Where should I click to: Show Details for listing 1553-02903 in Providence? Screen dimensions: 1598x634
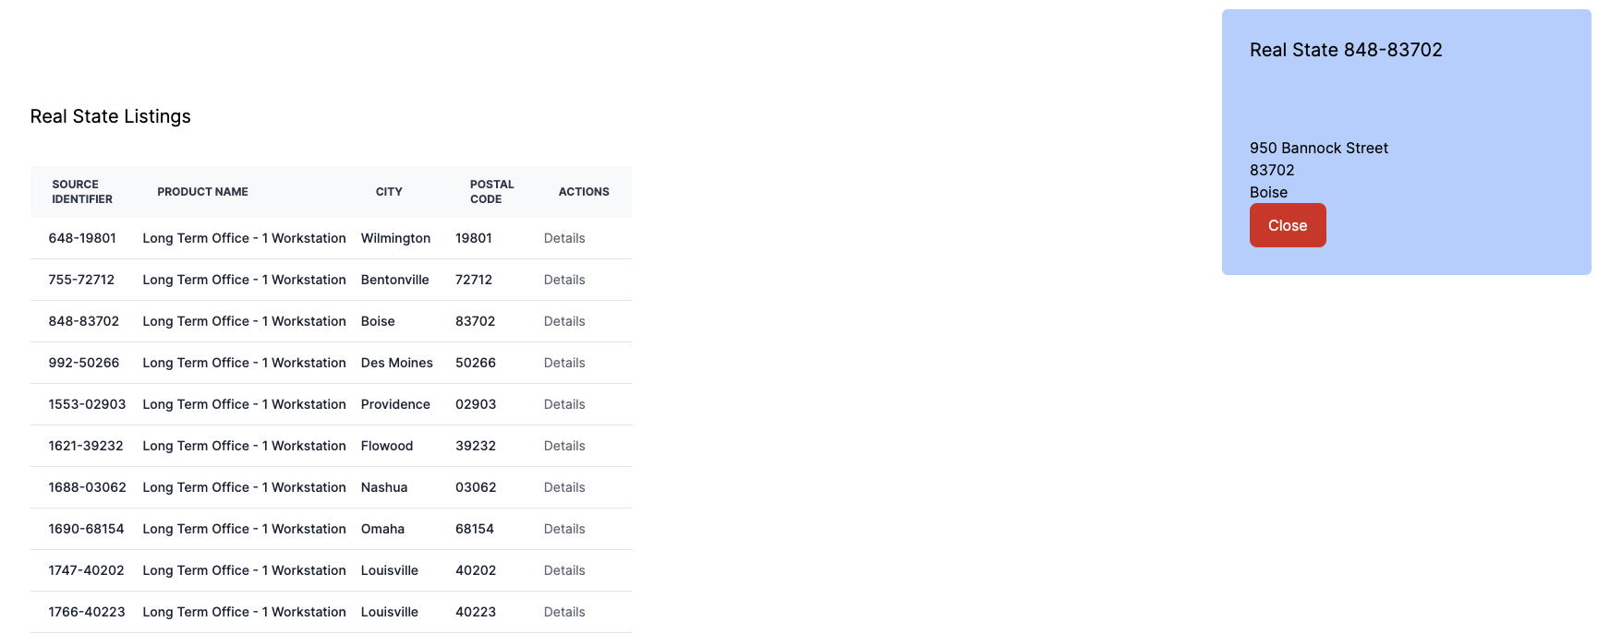[563, 404]
